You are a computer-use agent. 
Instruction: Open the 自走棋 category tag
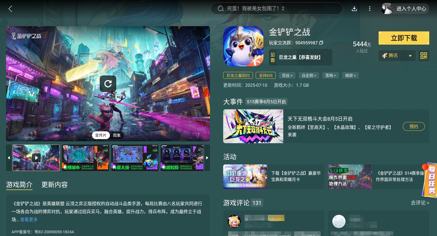309,75
